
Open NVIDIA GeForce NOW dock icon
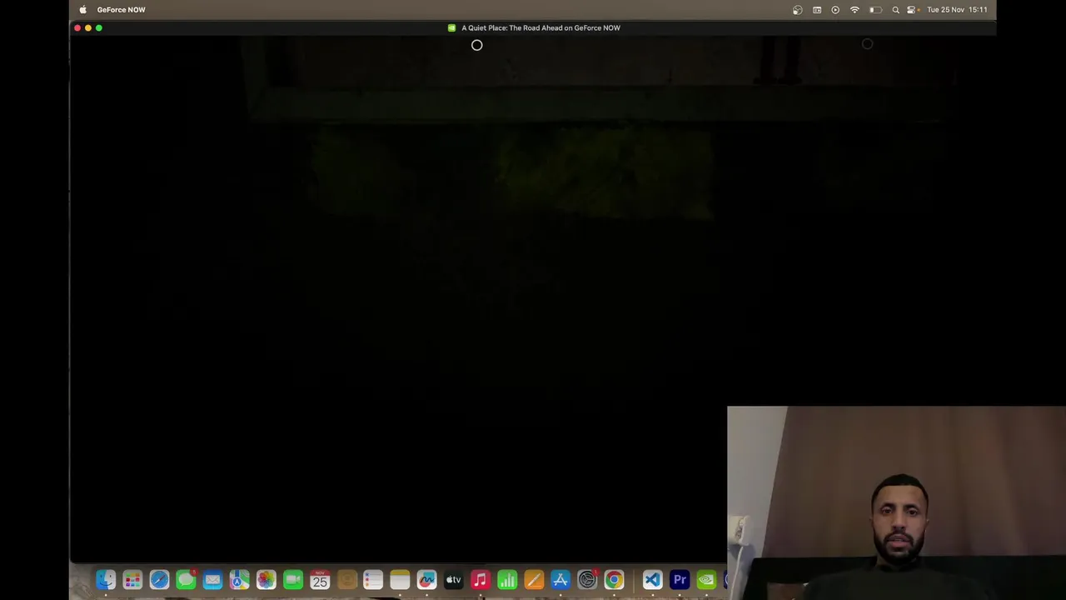tap(706, 580)
